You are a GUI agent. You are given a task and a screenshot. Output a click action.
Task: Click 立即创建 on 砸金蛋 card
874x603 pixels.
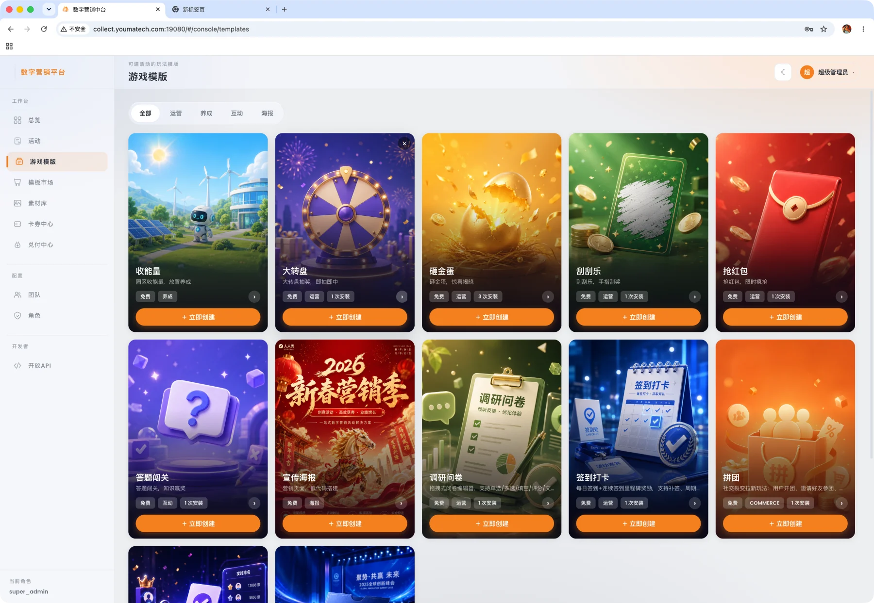click(x=492, y=317)
